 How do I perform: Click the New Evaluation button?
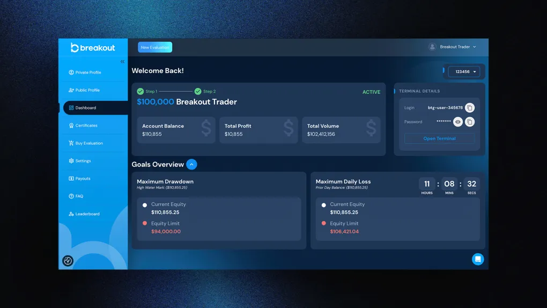(155, 47)
